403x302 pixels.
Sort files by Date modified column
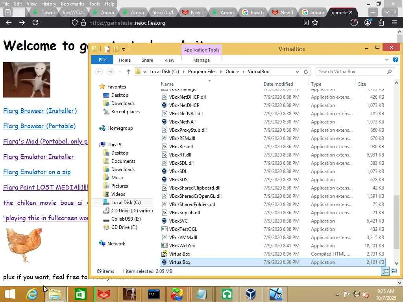click(278, 84)
